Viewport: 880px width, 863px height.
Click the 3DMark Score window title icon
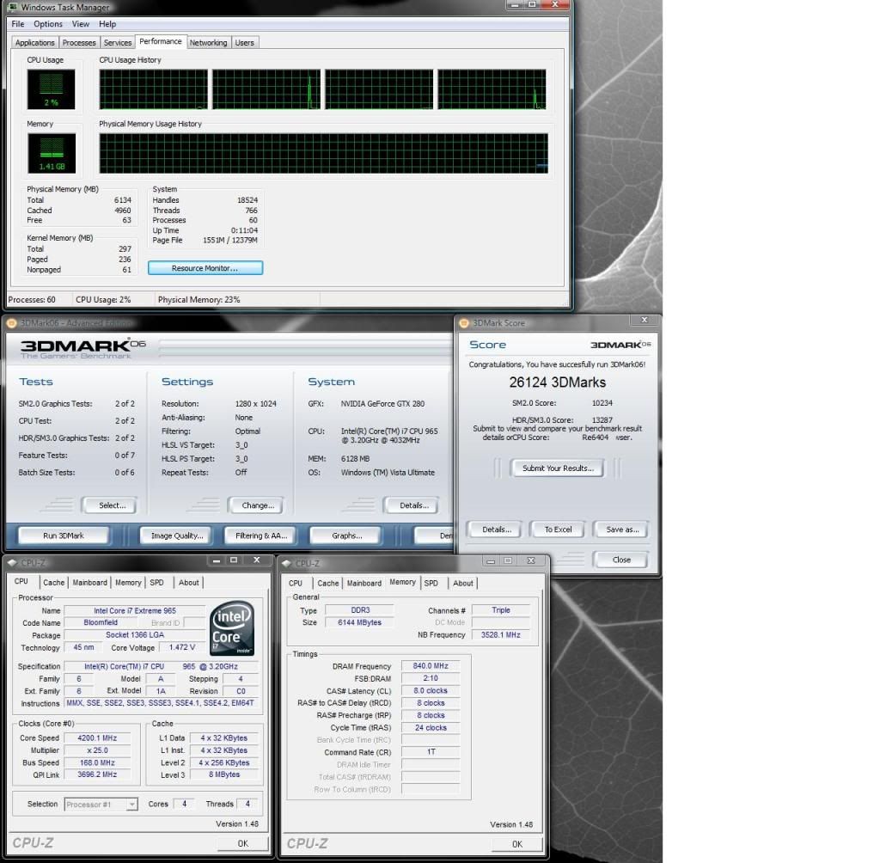(x=464, y=323)
